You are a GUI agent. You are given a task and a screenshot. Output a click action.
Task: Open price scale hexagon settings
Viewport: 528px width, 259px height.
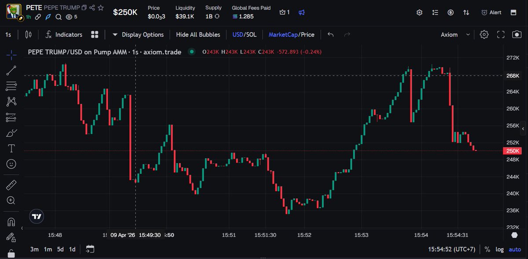click(x=515, y=235)
